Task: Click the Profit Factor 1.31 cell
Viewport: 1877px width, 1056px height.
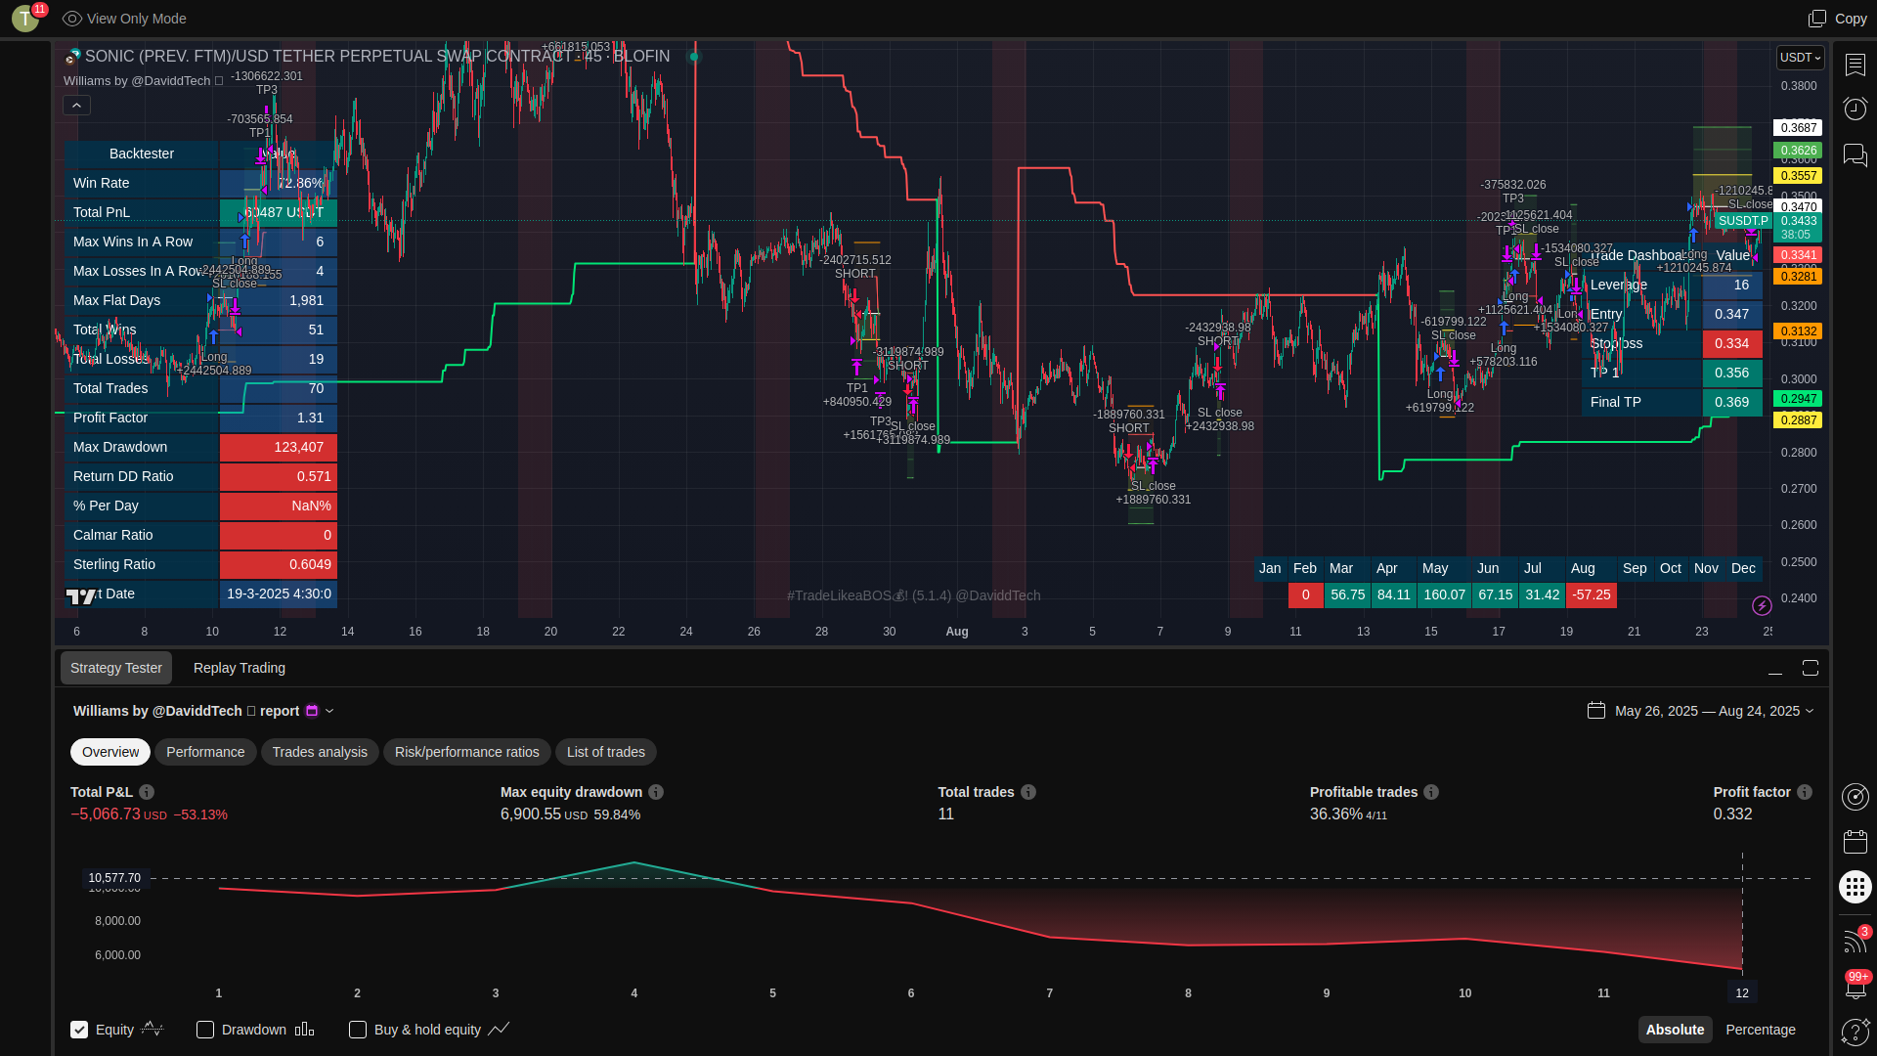Action: click(279, 418)
